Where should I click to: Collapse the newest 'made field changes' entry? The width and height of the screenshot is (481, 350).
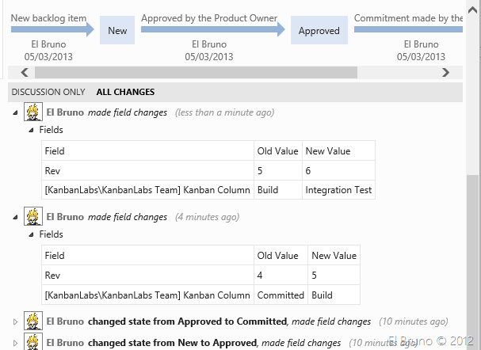16,113
